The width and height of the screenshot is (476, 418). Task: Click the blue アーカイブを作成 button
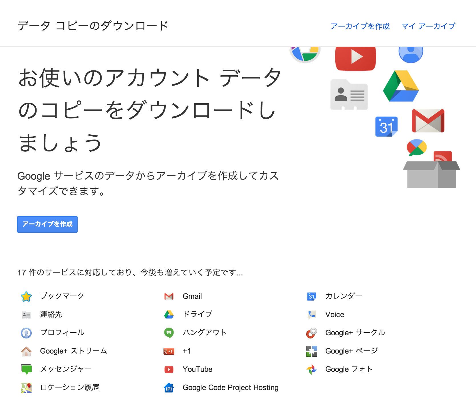click(47, 224)
